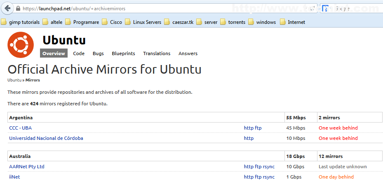Expand the Internet bookmark folder
The height and width of the screenshot is (181, 383).
point(292,22)
